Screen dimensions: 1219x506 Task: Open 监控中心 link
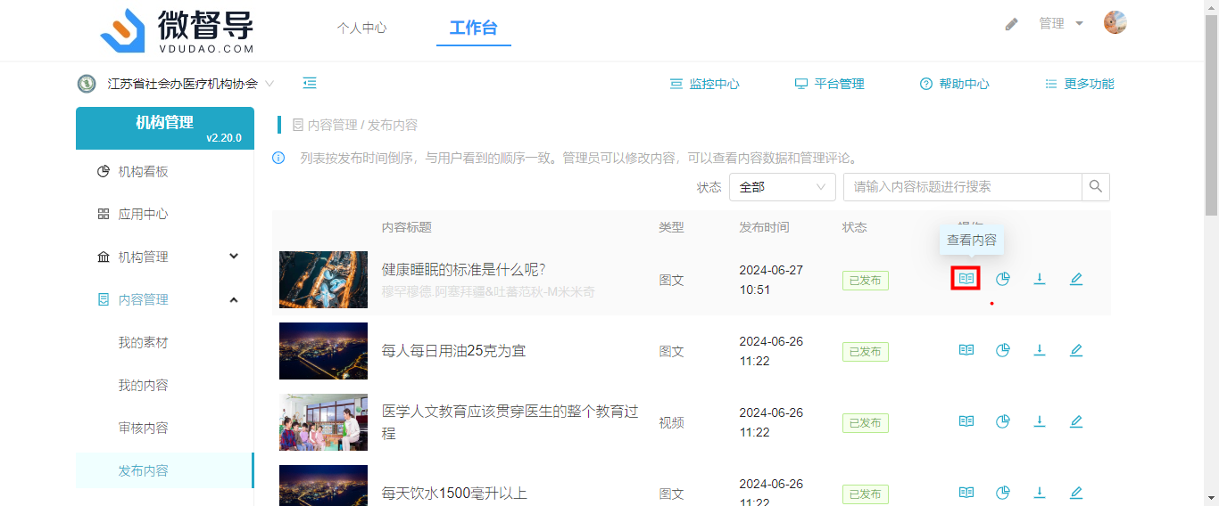(705, 84)
